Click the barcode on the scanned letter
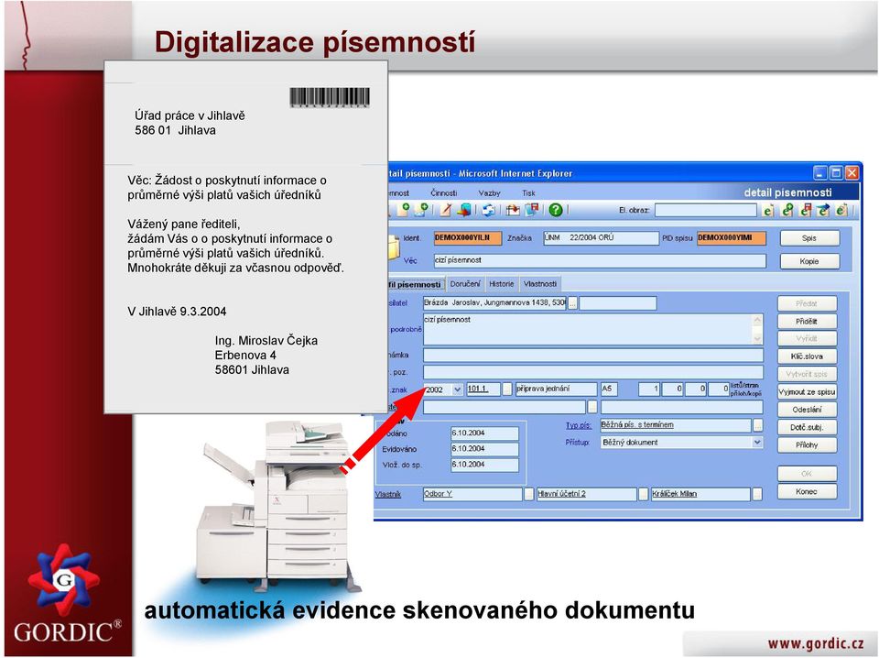This screenshot has width=879, height=658. (x=330, y=97)
